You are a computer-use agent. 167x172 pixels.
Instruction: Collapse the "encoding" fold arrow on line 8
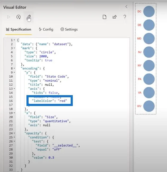[x=14, y=68]
